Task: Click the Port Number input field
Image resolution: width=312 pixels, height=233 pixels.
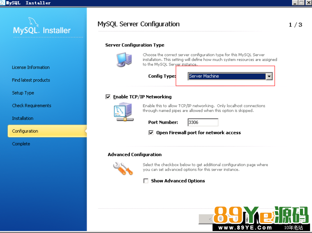Action: (203, 122)
